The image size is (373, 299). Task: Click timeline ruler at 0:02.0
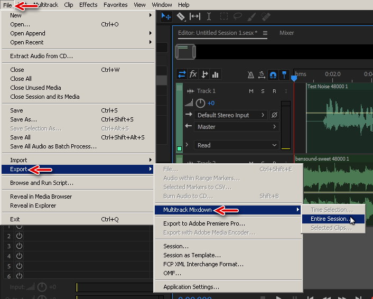[x=332, y=74]
